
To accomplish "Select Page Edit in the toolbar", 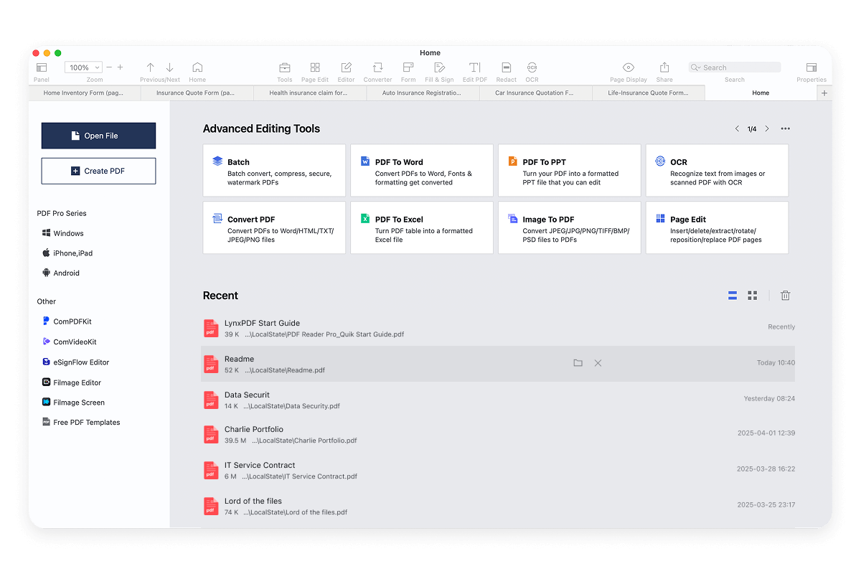I will click(x=315, y=67).
